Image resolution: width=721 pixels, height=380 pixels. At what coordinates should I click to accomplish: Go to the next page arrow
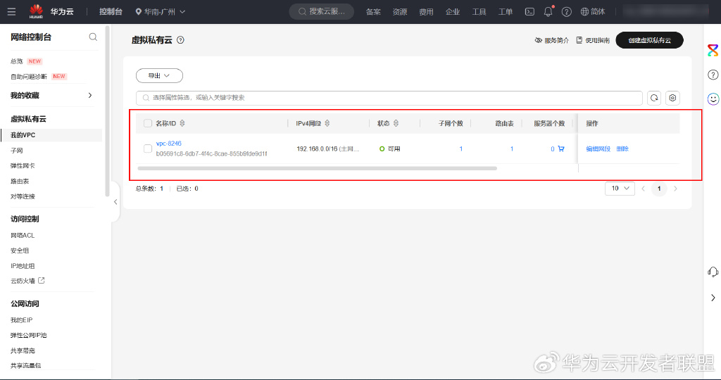click(x=675, y=189)
